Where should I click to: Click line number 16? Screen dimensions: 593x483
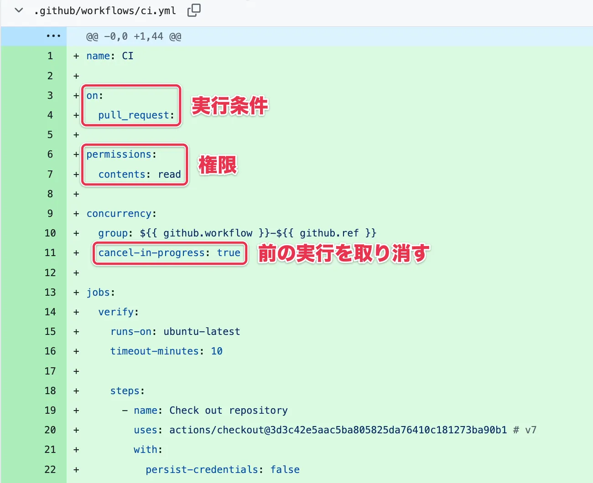coord(50,351)
